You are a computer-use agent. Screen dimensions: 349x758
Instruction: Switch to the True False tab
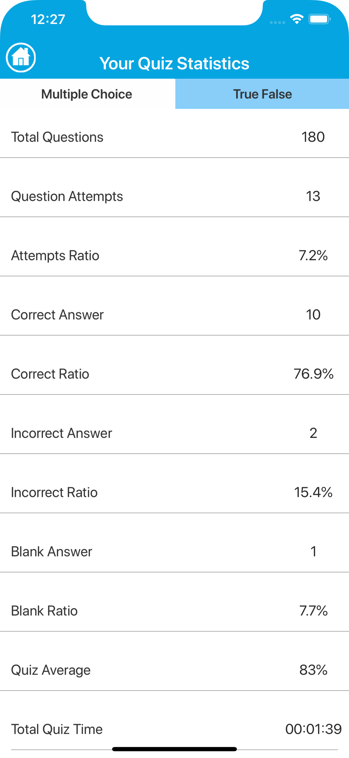coord(262,94)
